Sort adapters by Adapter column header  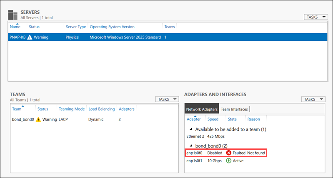point(194,119)
